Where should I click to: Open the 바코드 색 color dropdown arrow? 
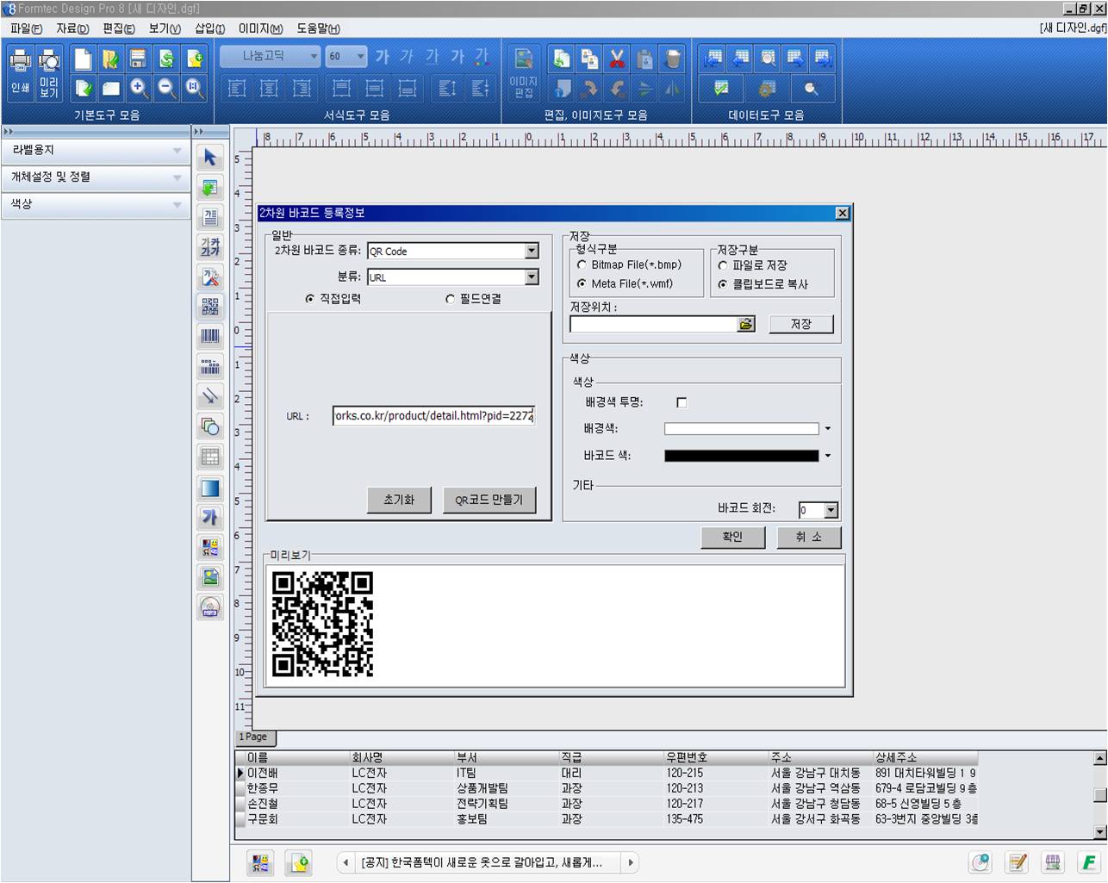[x=828, y=456]
